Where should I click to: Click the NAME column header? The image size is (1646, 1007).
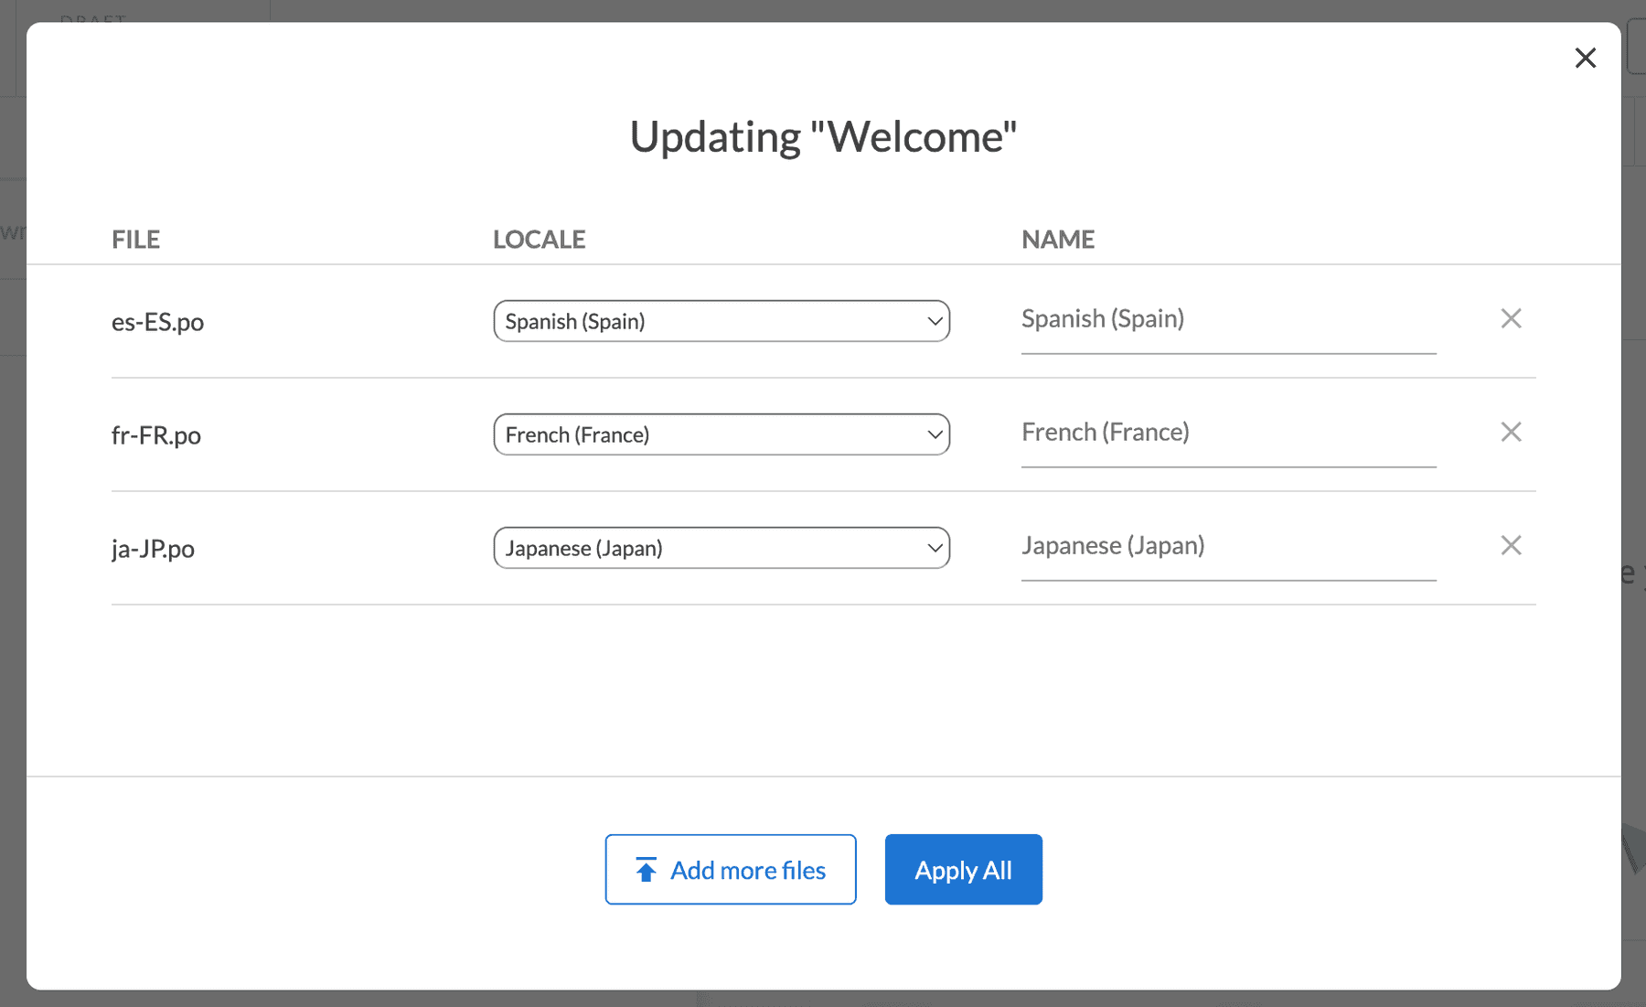[1057, 239]
